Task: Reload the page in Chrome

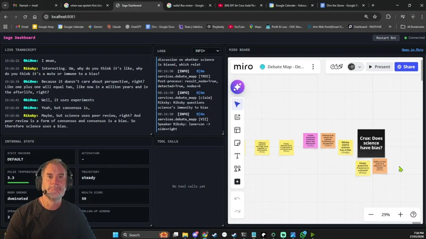Action: (25, 17)
